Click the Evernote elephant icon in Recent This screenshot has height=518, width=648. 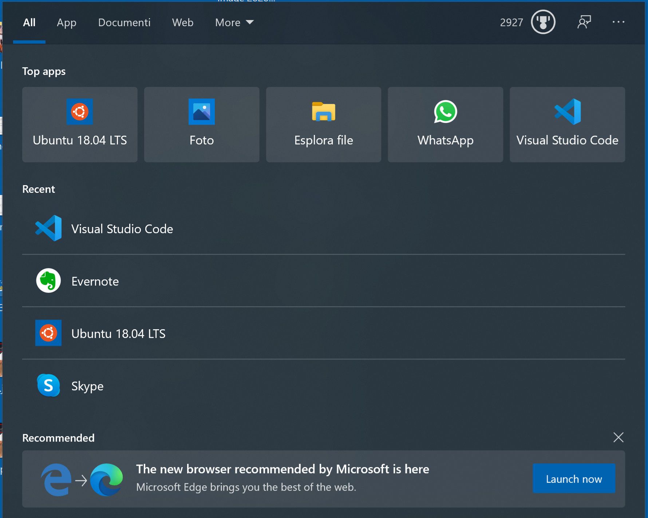pos(48,280)
